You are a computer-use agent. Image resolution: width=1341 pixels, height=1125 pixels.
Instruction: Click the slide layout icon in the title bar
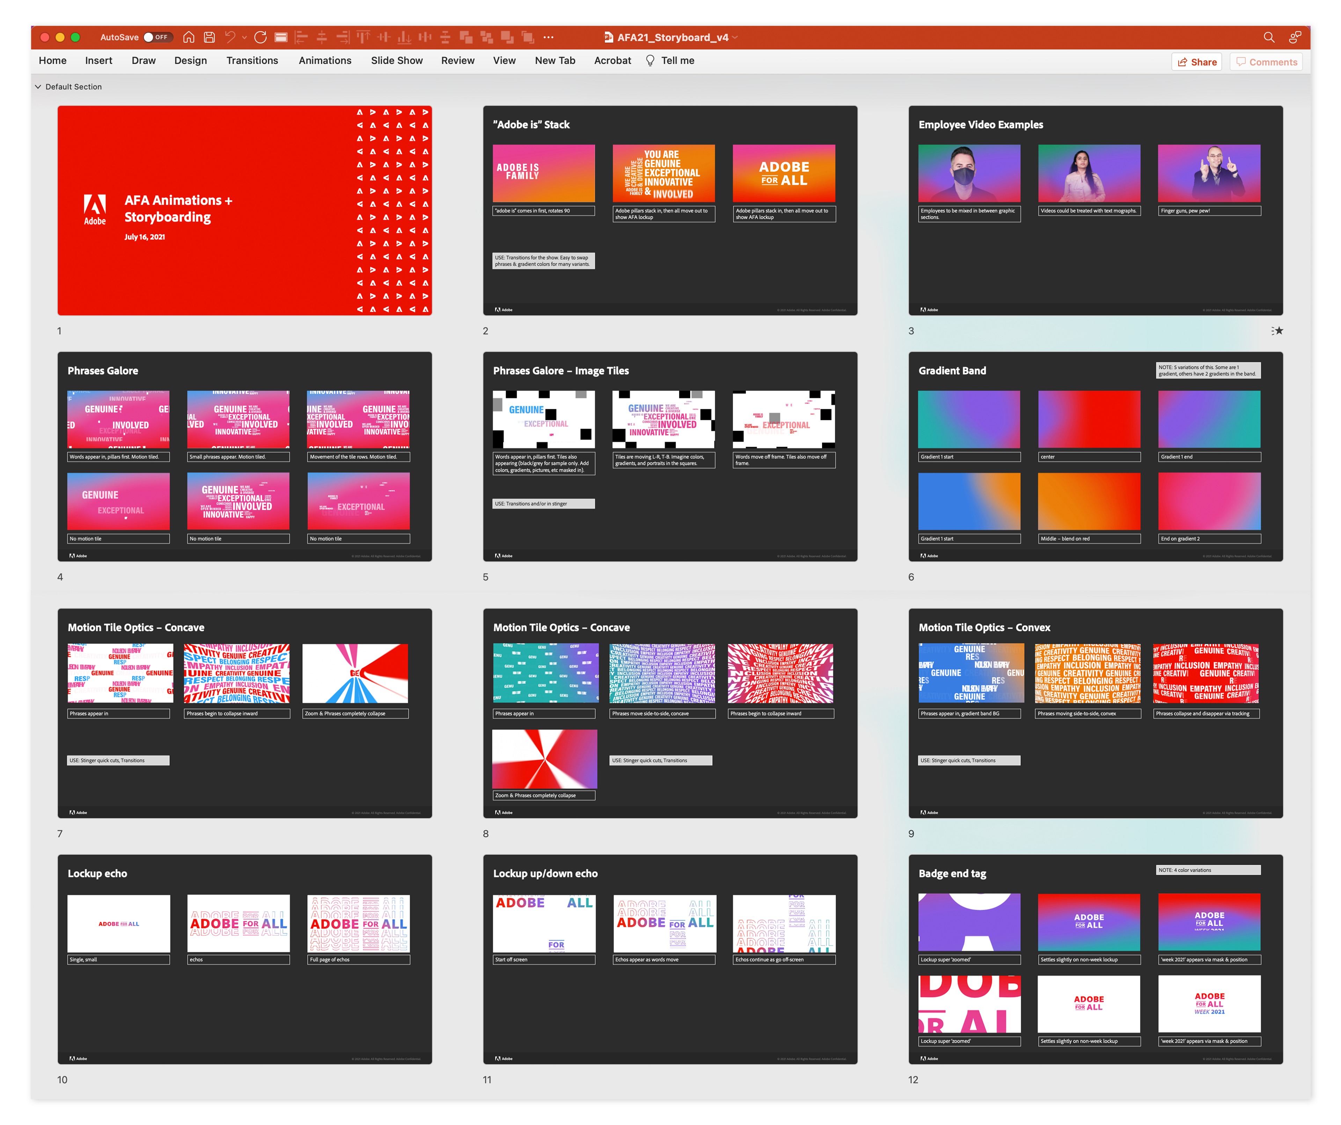[281, 37]
